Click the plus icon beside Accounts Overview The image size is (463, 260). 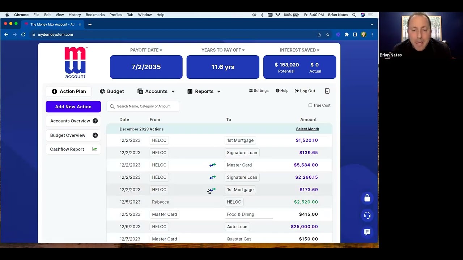pyautogui.click(x=95, y=121)
